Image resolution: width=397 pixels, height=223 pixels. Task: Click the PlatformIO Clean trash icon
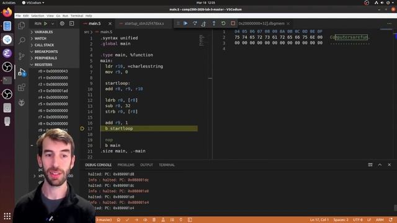click(154, 220)
